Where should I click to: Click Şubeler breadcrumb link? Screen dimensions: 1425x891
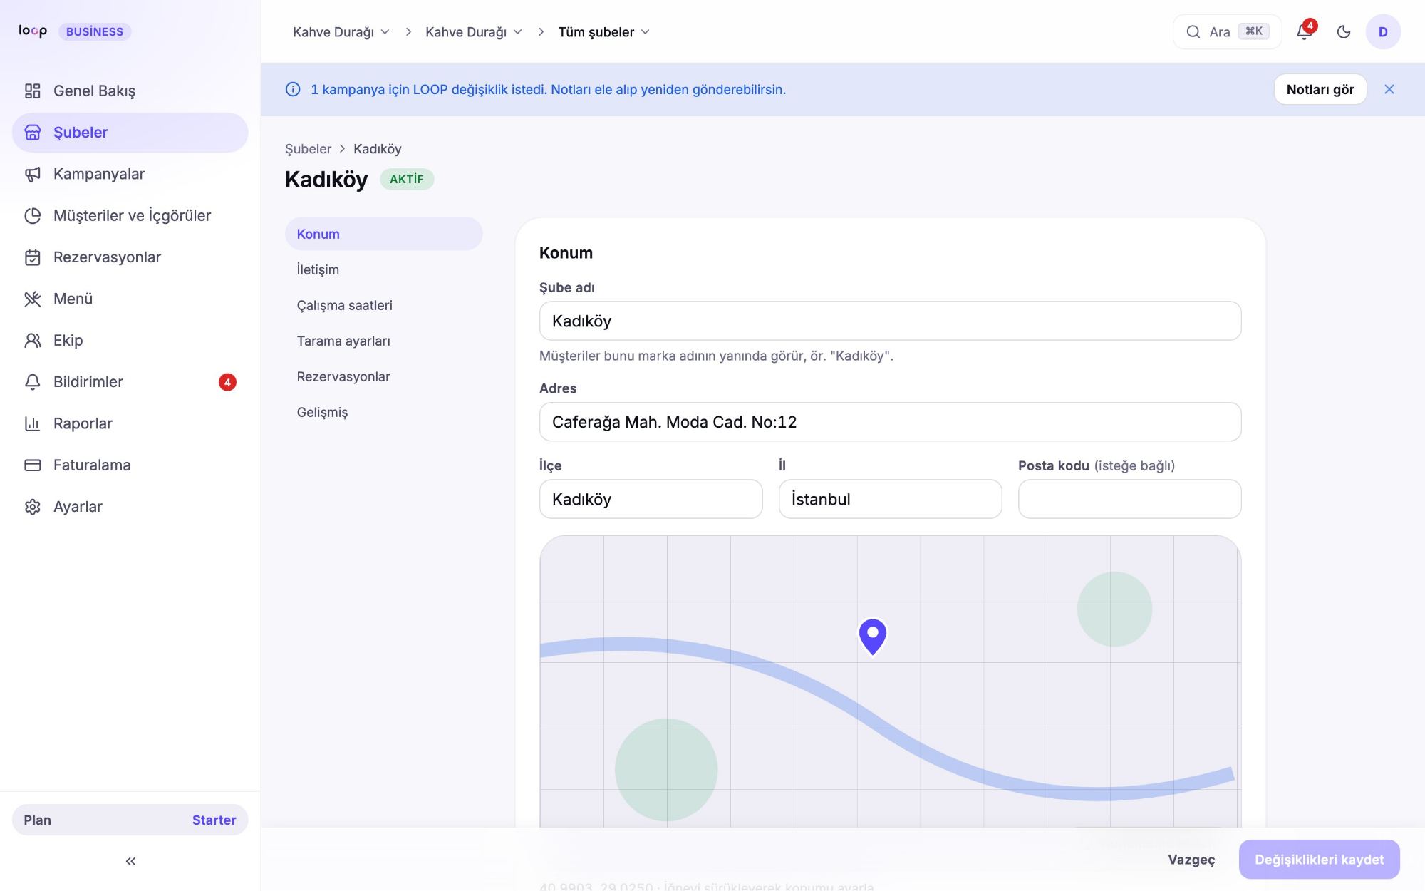coord(308,148)
